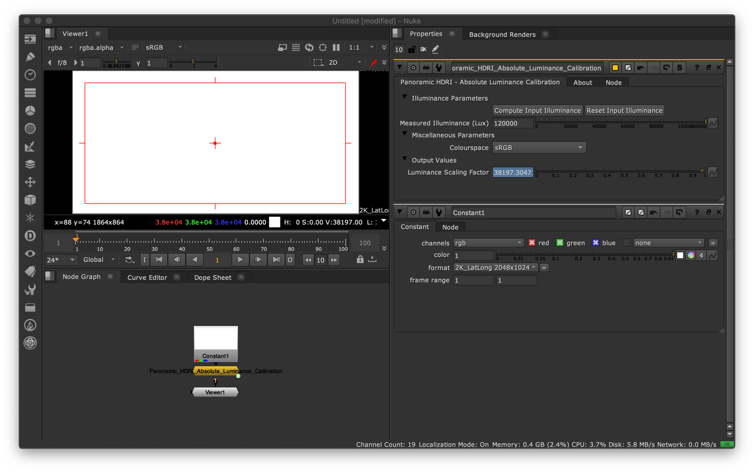This screenshot has width=754, height=472.
Task: Toggle the green channel checkbox
Action: click(560, 242)
